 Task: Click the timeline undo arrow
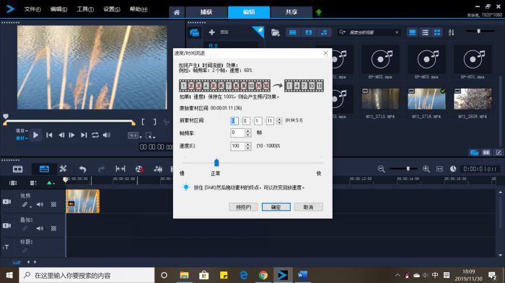[x=82, y=169]
